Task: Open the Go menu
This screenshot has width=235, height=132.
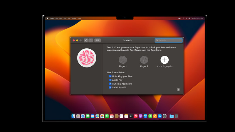Action: [x=69, y=18]
